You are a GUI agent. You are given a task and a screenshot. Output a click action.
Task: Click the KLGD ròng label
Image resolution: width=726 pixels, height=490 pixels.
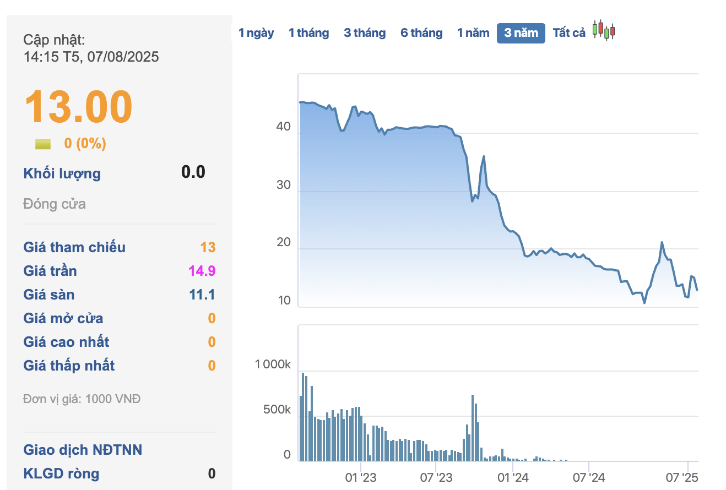[61, 473]
